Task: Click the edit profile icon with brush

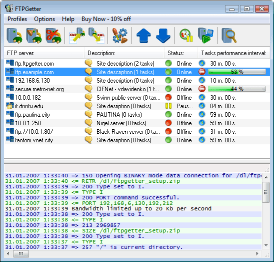Action: click(34, 36)
